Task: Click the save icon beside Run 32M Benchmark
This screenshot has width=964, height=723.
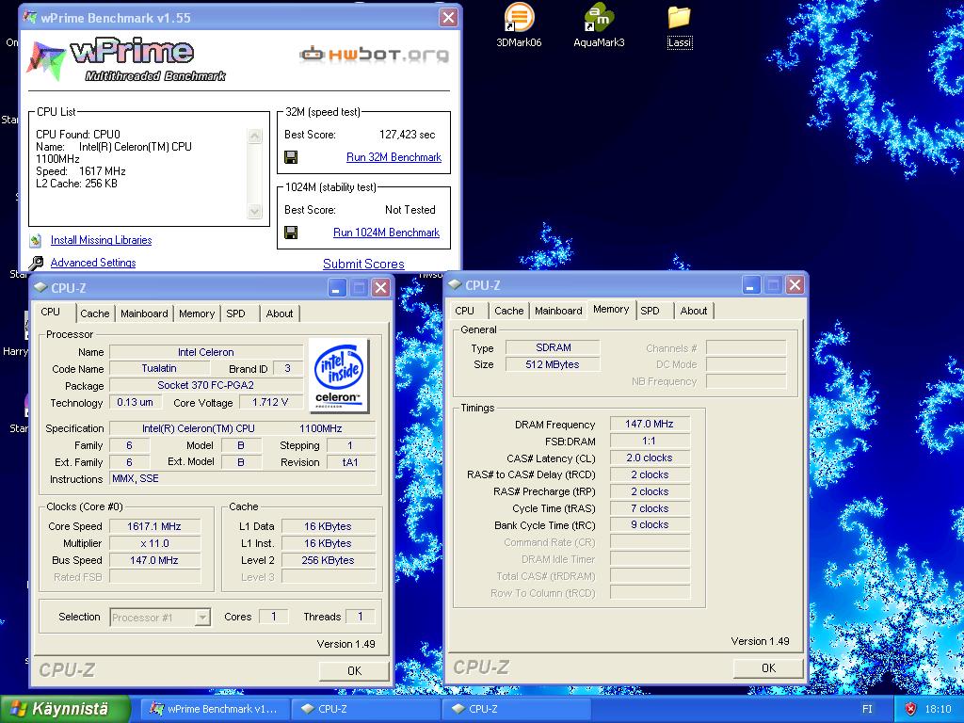Action: 292,157
